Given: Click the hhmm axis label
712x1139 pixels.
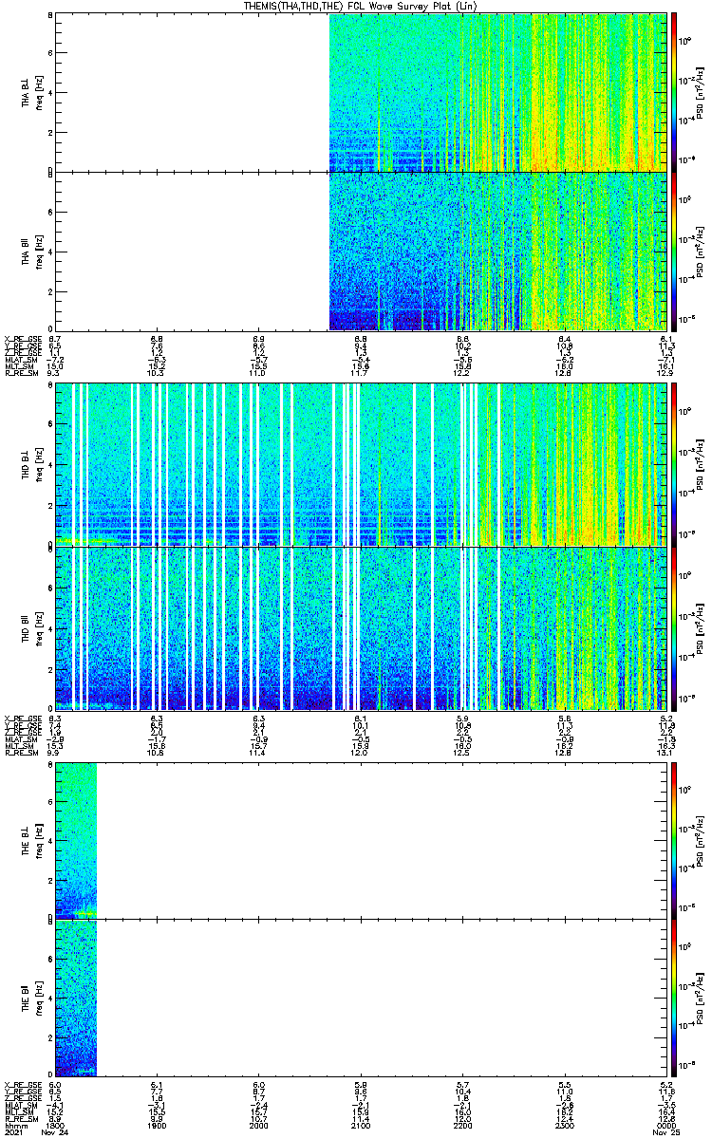Looking at the screenshot, I should tap(15, 1125).
